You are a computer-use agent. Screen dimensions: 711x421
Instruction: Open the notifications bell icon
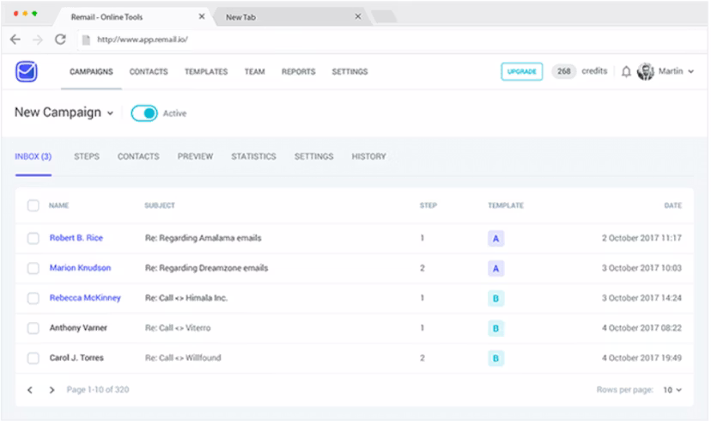pyautogui.click(x=626, y=72)
